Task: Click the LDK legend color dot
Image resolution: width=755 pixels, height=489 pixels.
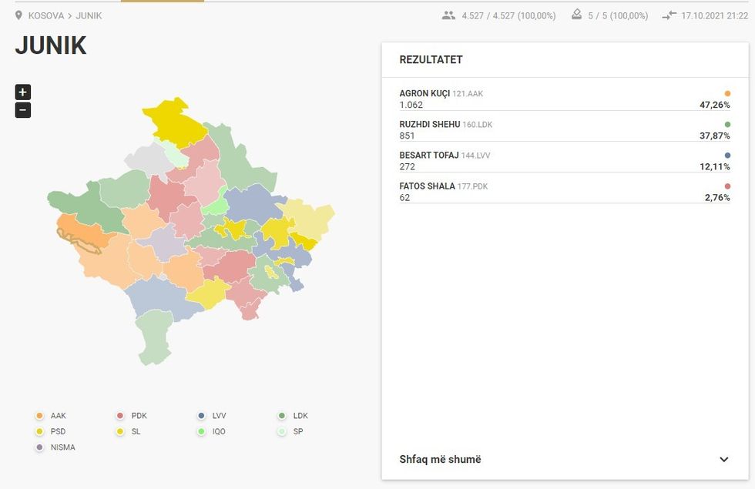Action: (x=282, y=416)
